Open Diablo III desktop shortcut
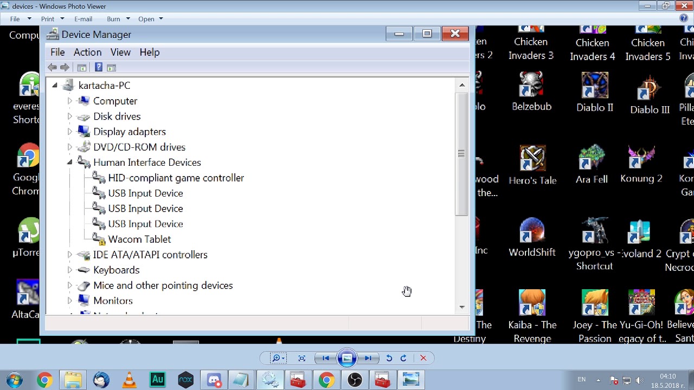 (650, 95)
